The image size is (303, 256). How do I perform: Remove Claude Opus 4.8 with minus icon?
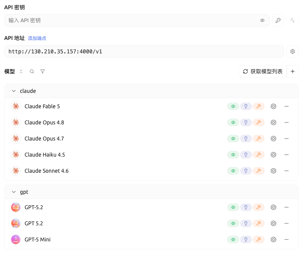[x=287, y=122]
